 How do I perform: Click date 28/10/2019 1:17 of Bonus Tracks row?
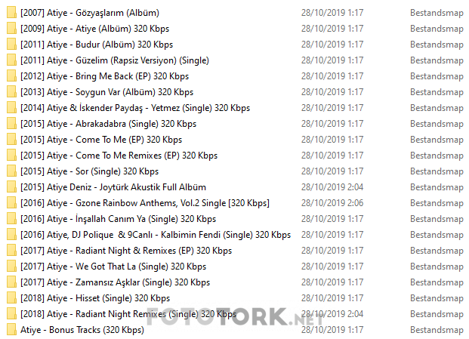tap(332, 330)
